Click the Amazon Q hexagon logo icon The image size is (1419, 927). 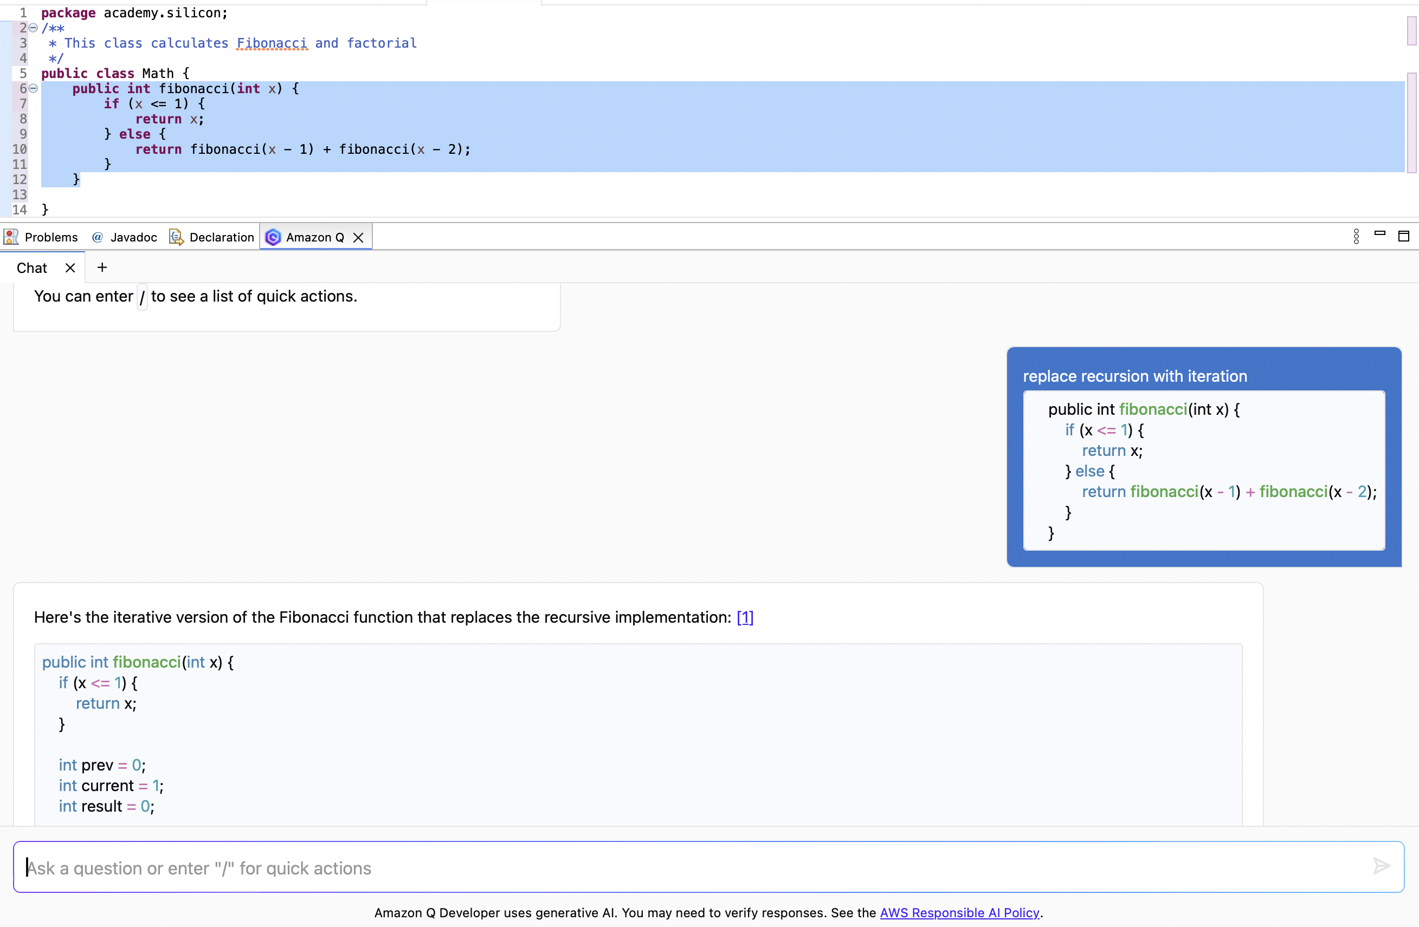coord(273,237)
